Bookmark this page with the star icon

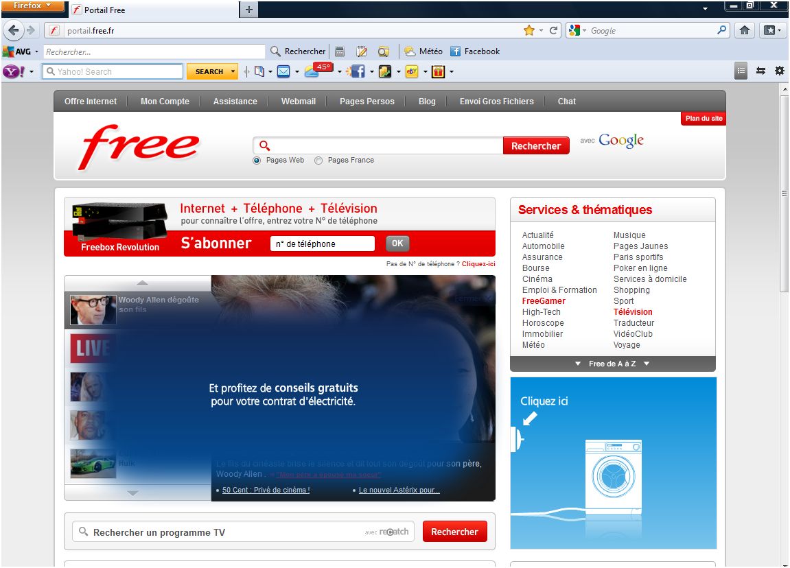(528, 30)
